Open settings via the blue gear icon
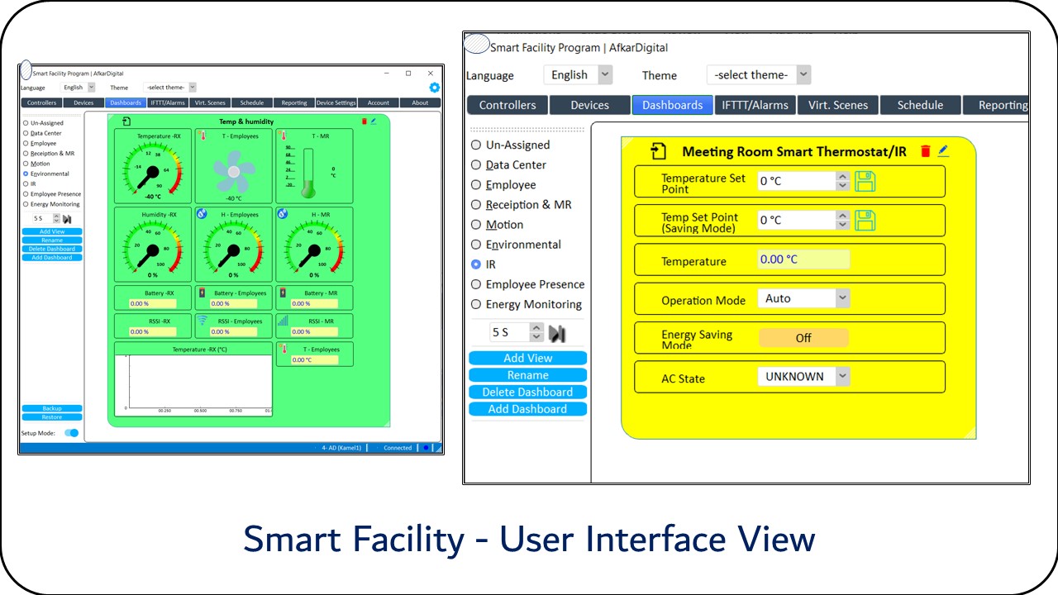The height and width of the screenshot is (595, 1058). click(x=434, y=88)
